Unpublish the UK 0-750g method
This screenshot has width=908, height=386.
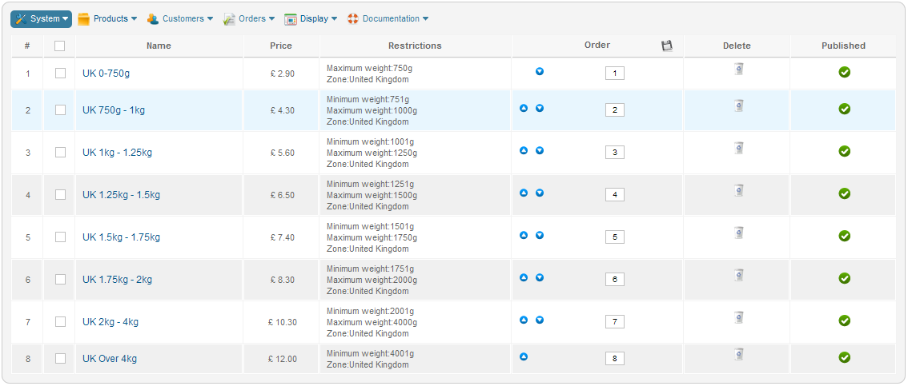(844, 72)
